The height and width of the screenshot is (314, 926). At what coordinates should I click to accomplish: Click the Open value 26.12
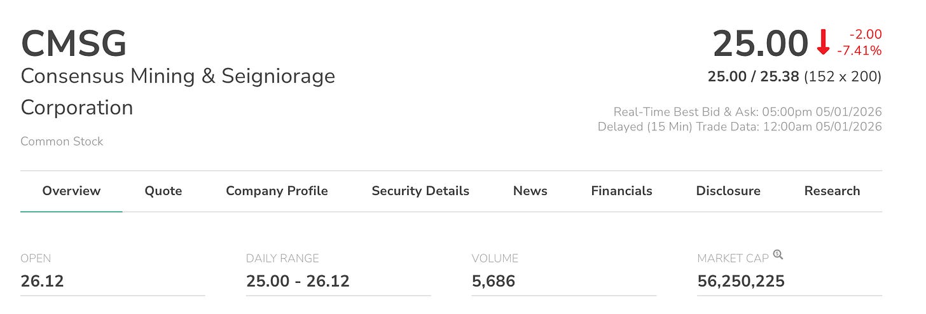[42, 281]
